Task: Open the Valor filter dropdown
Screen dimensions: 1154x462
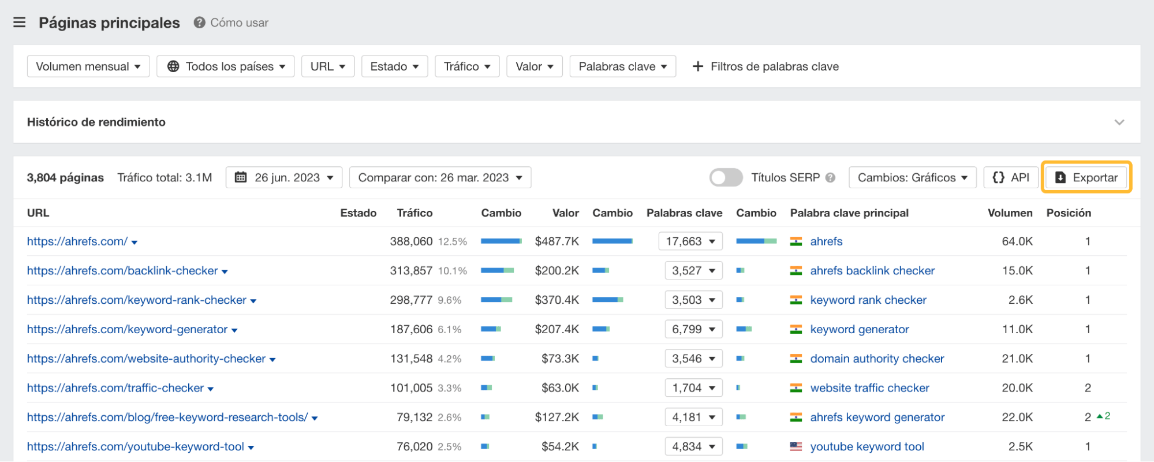Action: [x=535, y=66]
